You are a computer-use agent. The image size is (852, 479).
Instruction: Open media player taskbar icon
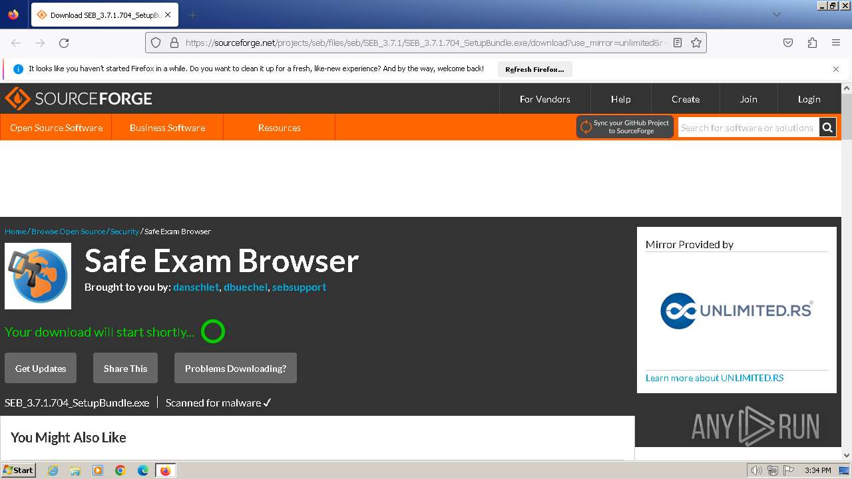(98, 470)
